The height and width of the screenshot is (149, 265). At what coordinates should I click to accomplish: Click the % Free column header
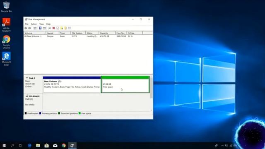pyautogui.click(x=135, y=33)
